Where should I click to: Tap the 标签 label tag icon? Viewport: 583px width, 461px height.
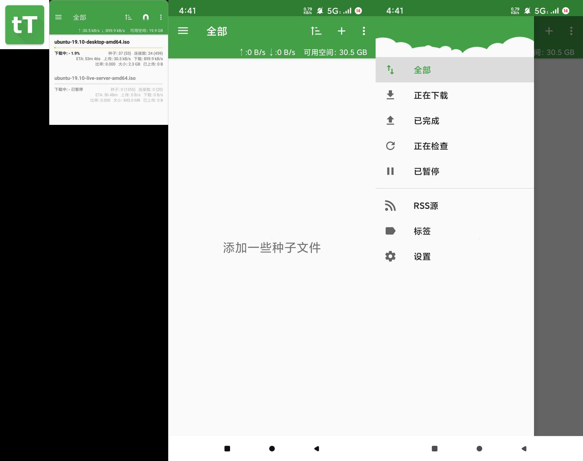(390, 231)
